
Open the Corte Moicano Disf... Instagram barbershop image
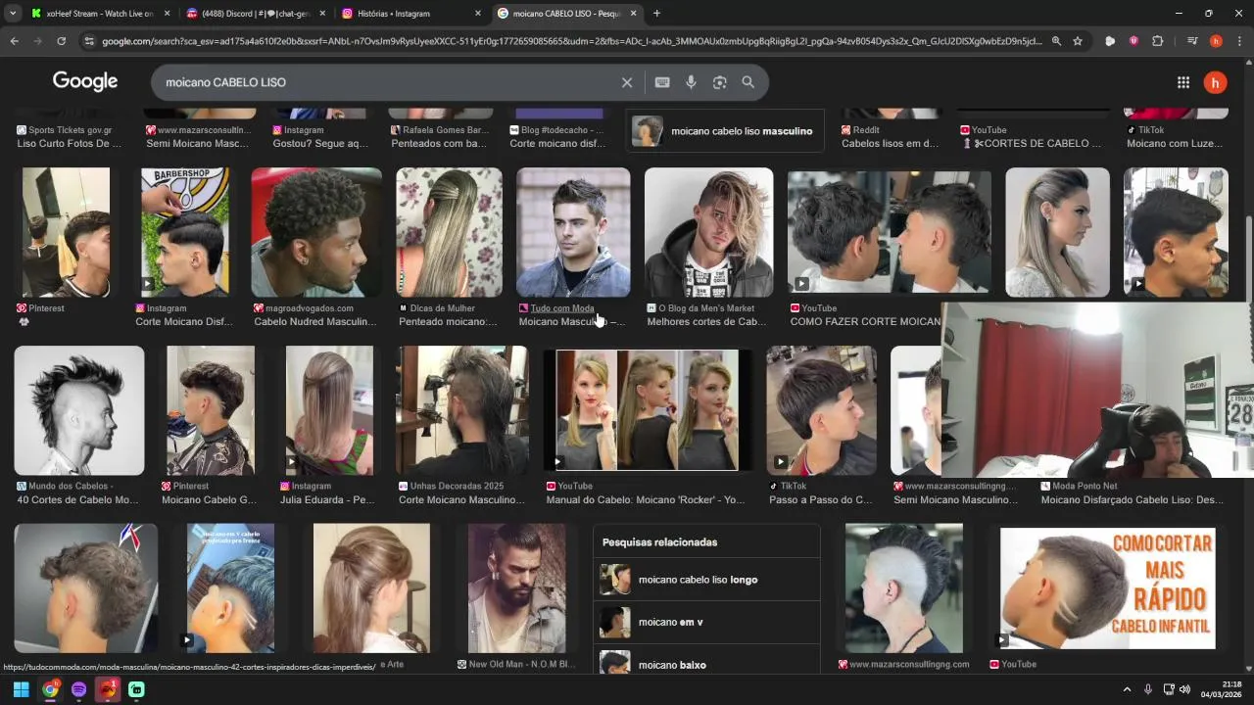click(184, 232)
